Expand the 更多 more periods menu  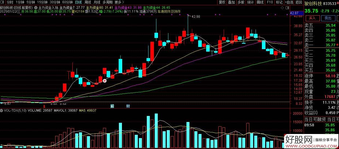(x=119, y=2)
